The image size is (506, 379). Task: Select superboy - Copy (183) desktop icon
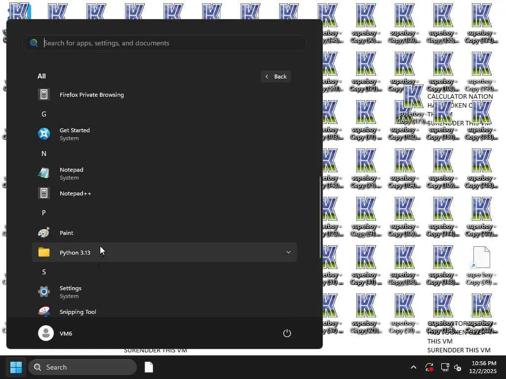point(481,120)
